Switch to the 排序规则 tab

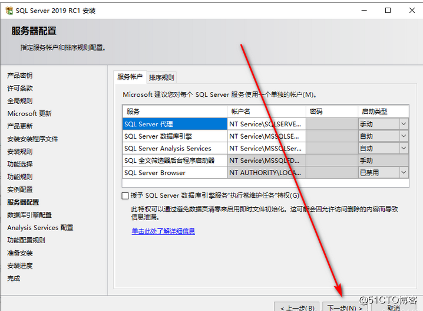[161, 77]
